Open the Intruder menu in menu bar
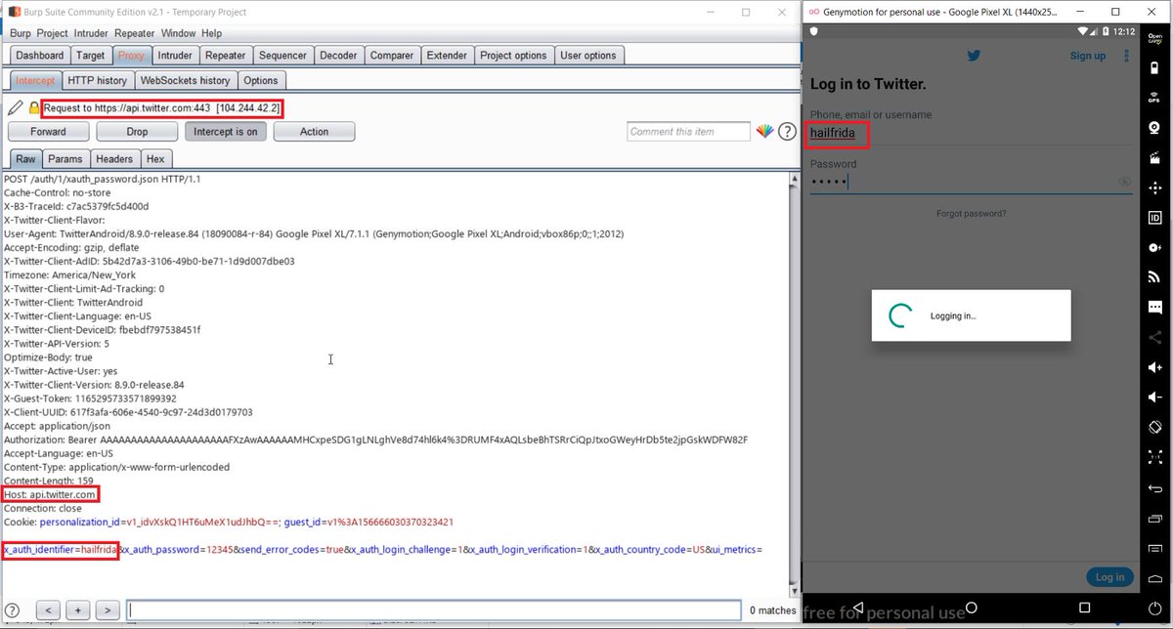 (x=93, y=33)
